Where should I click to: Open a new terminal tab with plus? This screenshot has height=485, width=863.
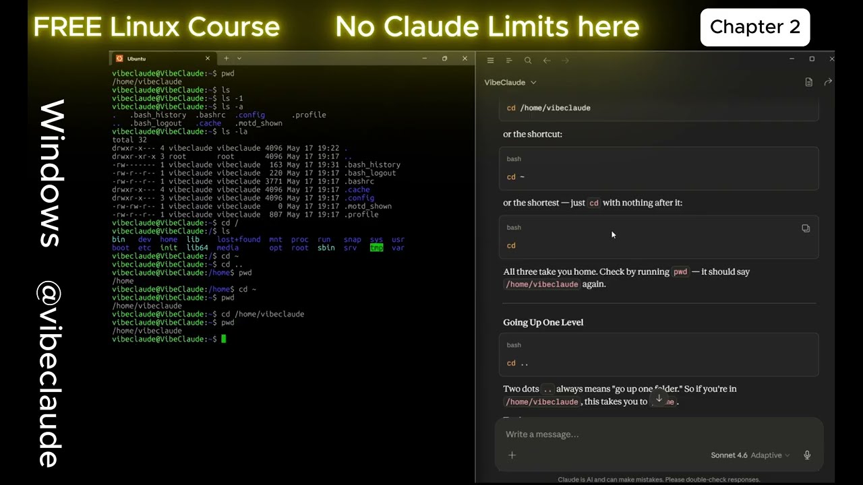(227, 59)
